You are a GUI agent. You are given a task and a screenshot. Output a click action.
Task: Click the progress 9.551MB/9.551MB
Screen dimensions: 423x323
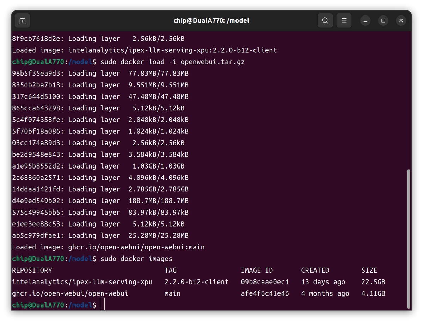coord(159,85)
